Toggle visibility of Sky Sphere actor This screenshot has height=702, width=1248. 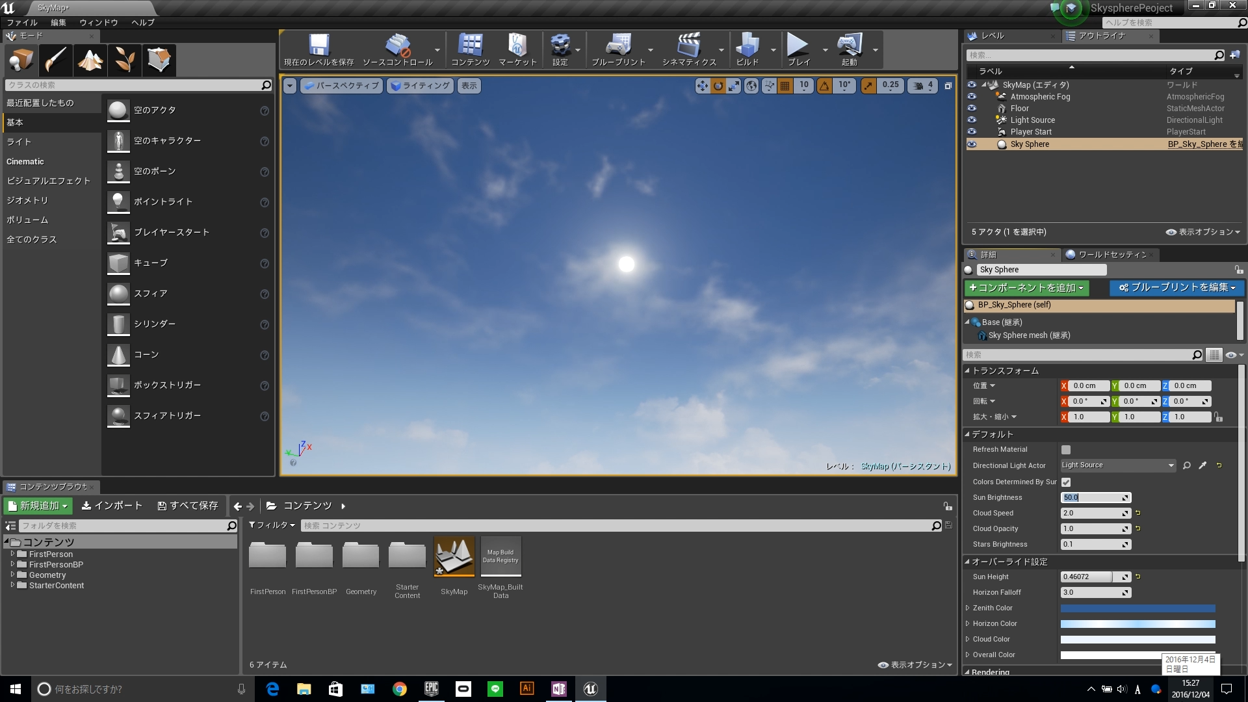pos(973,143)
